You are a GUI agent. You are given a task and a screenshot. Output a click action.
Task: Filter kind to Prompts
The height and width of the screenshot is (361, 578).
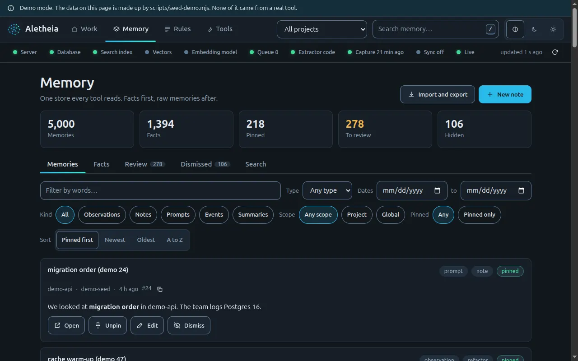pos(178,215)
